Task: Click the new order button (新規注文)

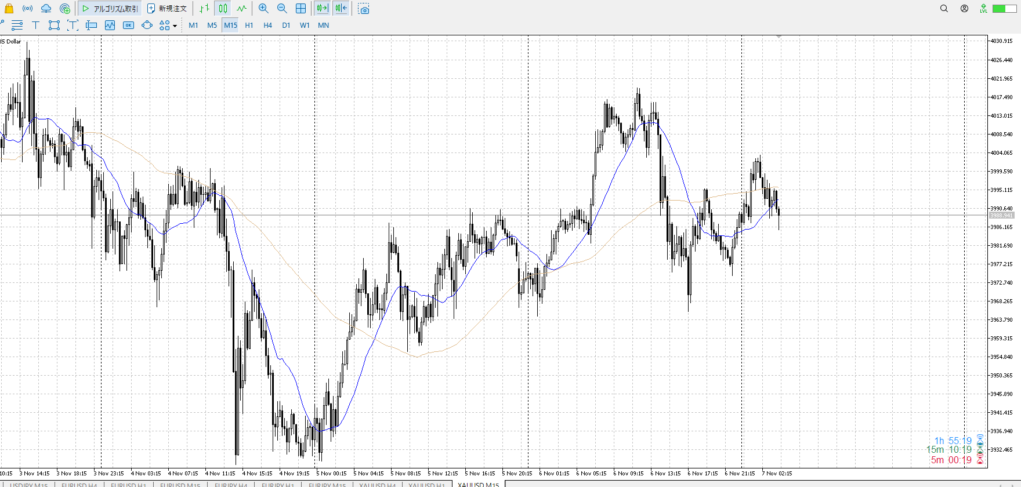Action: [x=167, y=9]
